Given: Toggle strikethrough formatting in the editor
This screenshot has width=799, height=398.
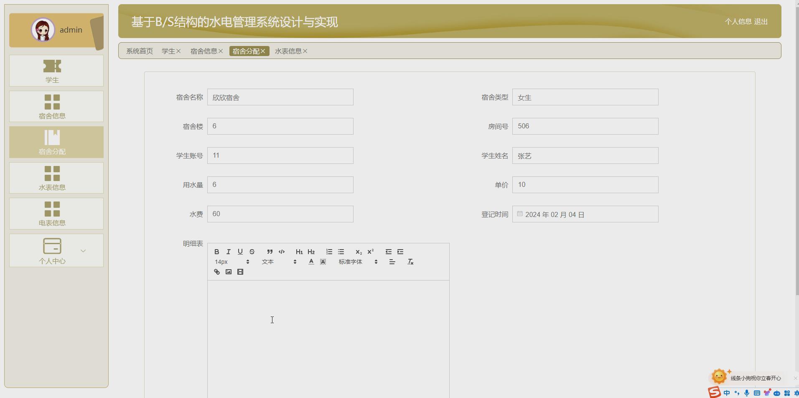Looking at the screenshot, I should [252, 252].
